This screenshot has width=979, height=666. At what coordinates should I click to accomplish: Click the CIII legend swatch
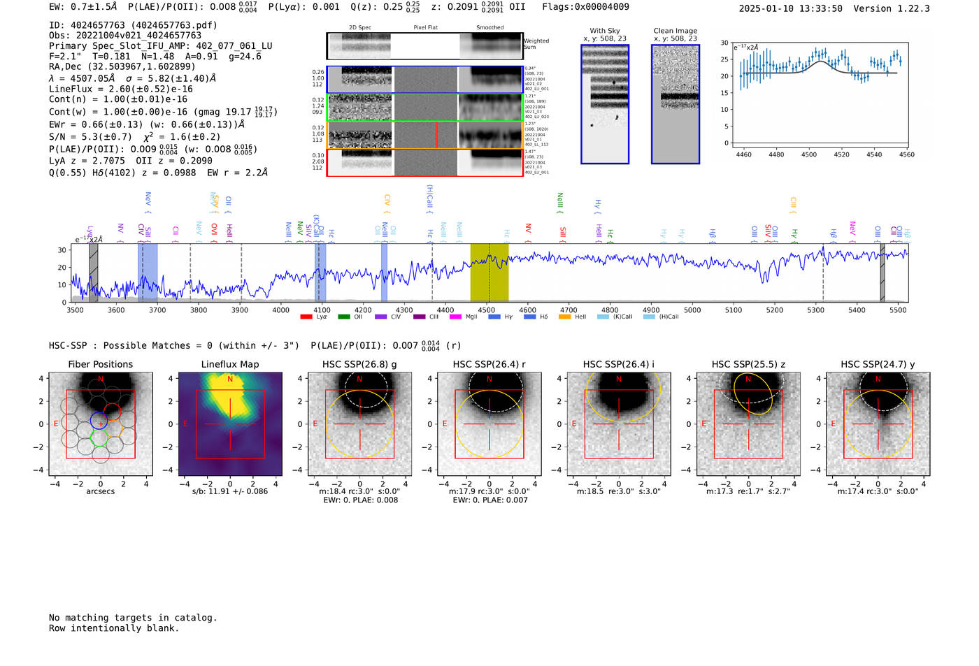click(418, 317)
